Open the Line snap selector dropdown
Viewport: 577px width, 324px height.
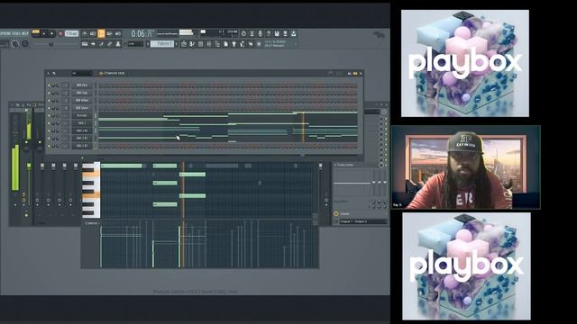135,44
